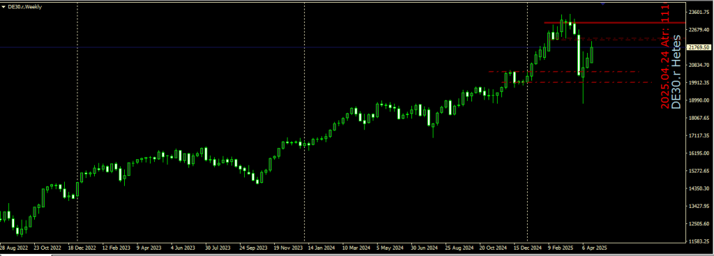Click the long-wick April 2025 candle
This screenshot has width=714, height=256.
pyautogui.click(x=583, y=77)
